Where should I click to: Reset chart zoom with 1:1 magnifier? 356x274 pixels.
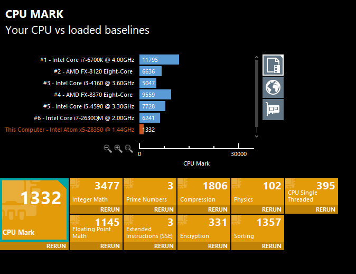click(129, 149)
